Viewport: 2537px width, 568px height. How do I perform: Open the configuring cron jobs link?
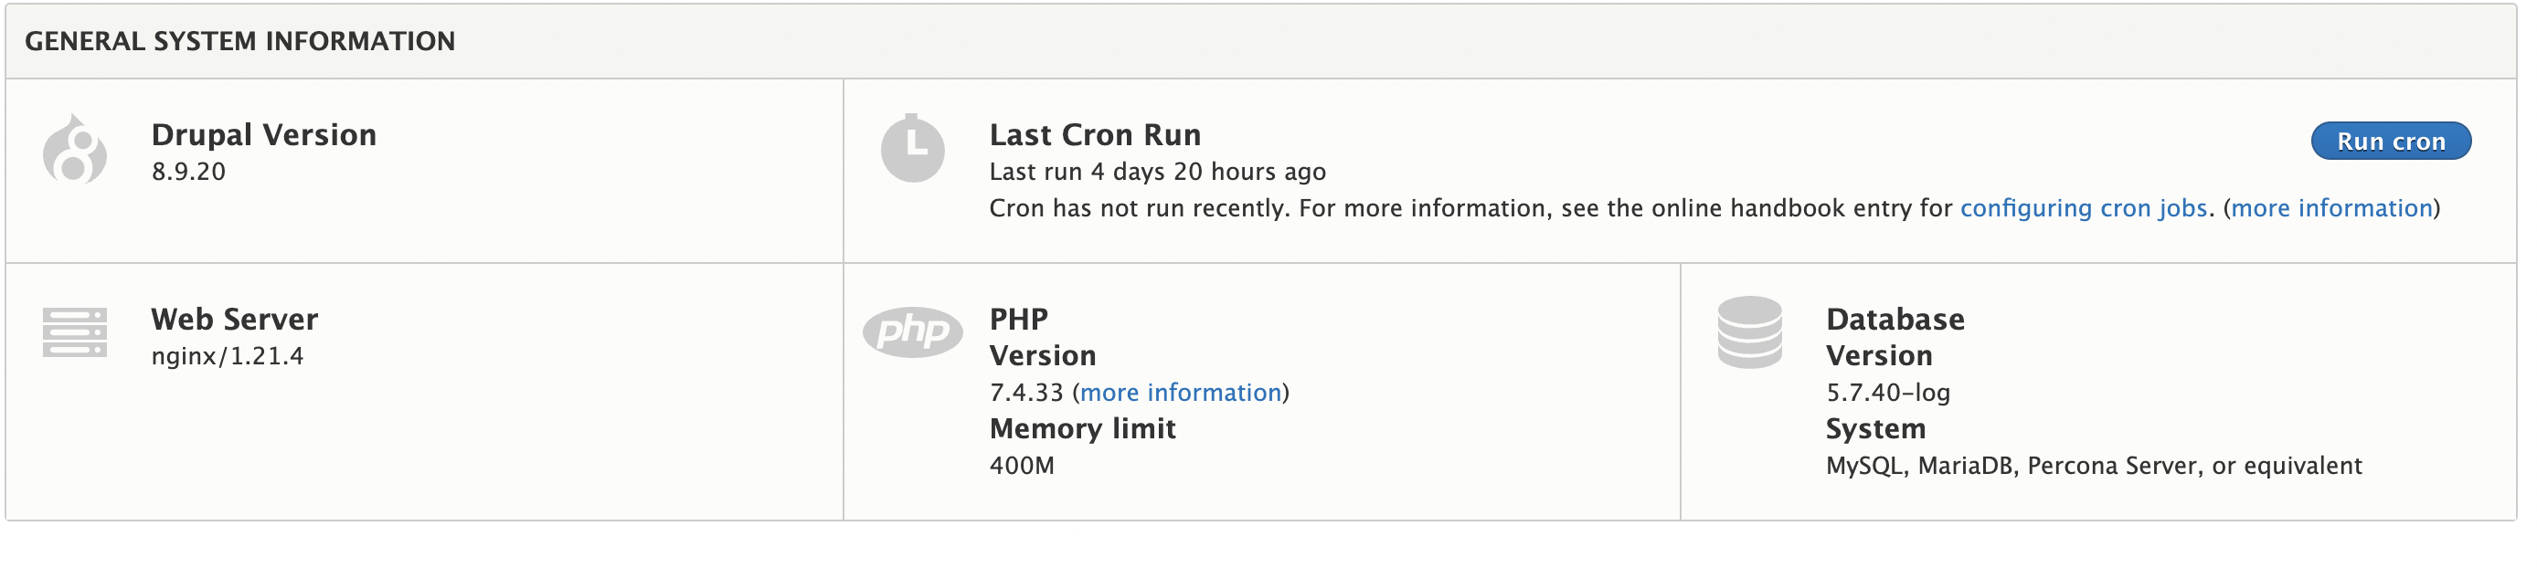click(2083, 209)
